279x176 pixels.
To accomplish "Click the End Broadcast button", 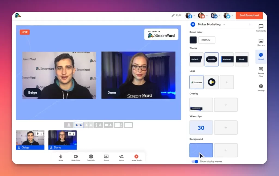I will [x=249, y=16].
